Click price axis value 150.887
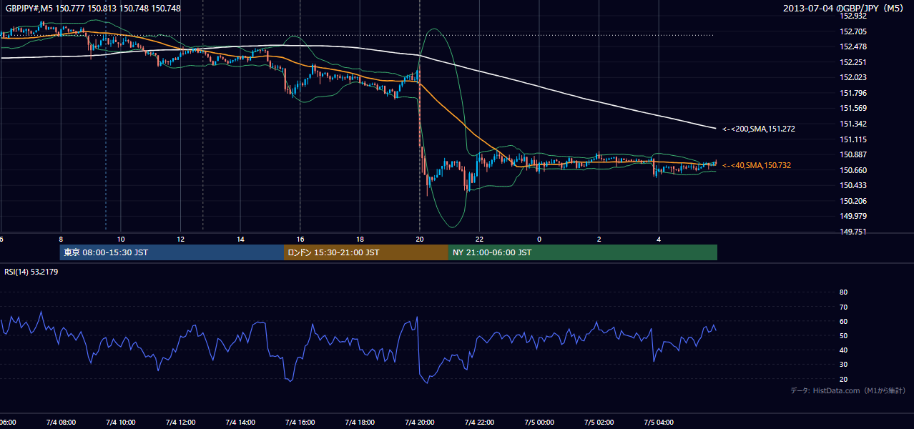Image resolution: width=914 pixels, height=429 pixels. [853, 155]
